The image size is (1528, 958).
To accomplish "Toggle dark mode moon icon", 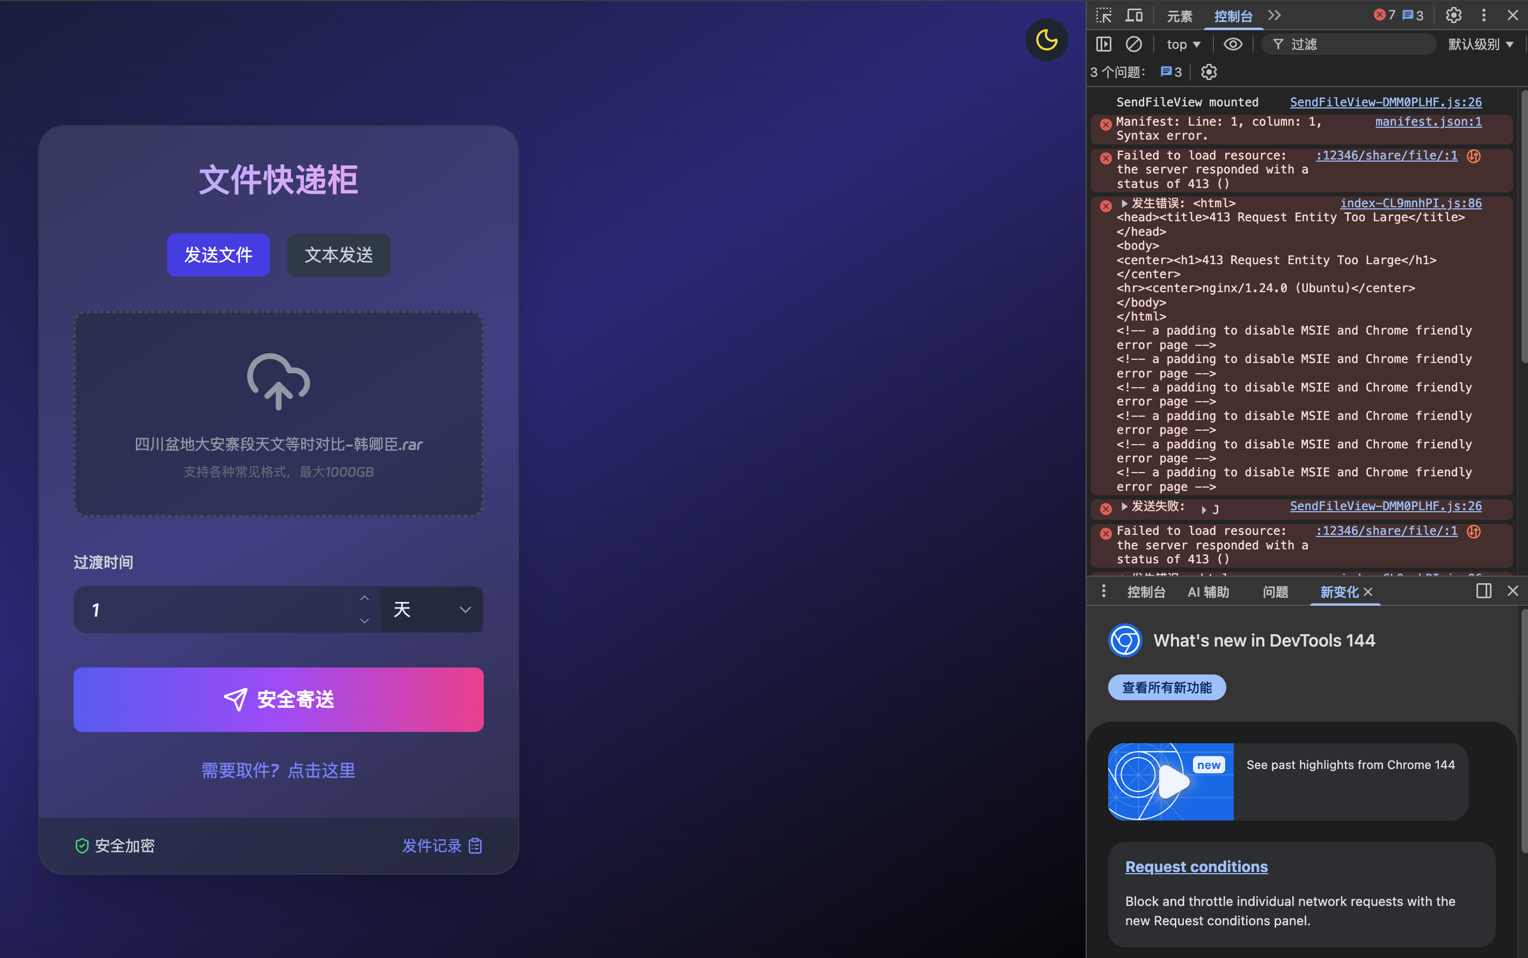I will [1046, 40].
